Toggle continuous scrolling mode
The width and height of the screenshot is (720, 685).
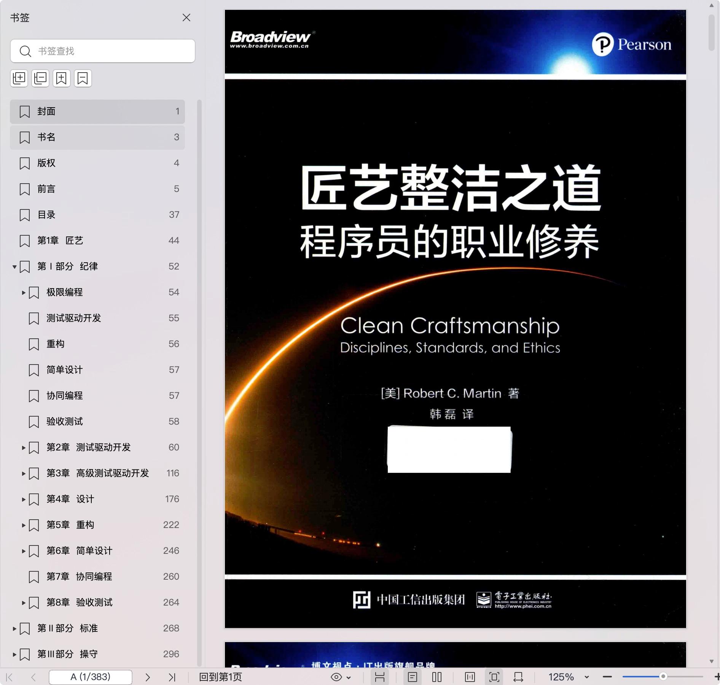[x=379, y=677]
